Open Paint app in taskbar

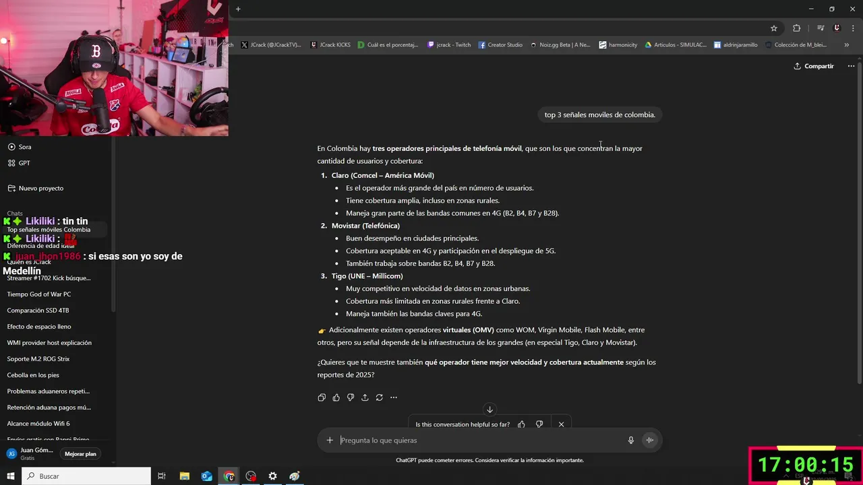pos(295,476)
